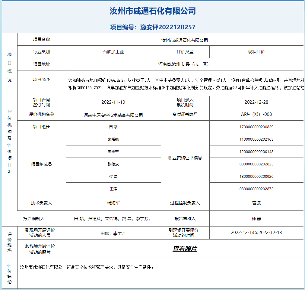This screenshot has height=290, width=305.
Task: Click the certificate number APJ-（郑）-008
Action: 256,114
